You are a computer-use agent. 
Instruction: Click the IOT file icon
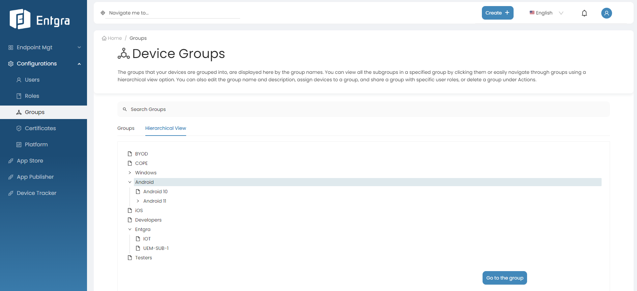pyautogui.click(x=138, y=239)
